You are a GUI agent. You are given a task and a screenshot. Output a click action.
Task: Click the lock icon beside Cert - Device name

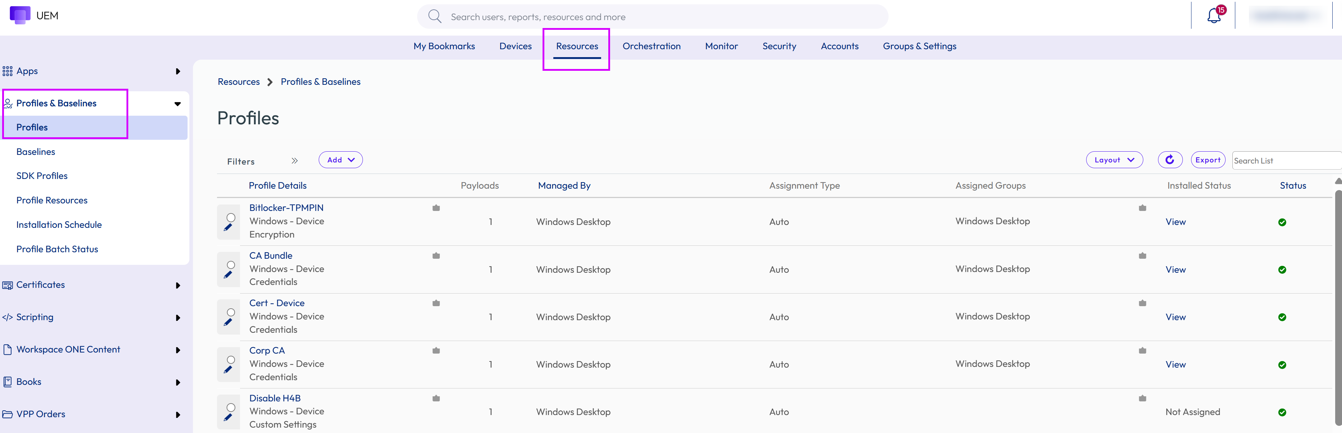click(x=436, y=303)
